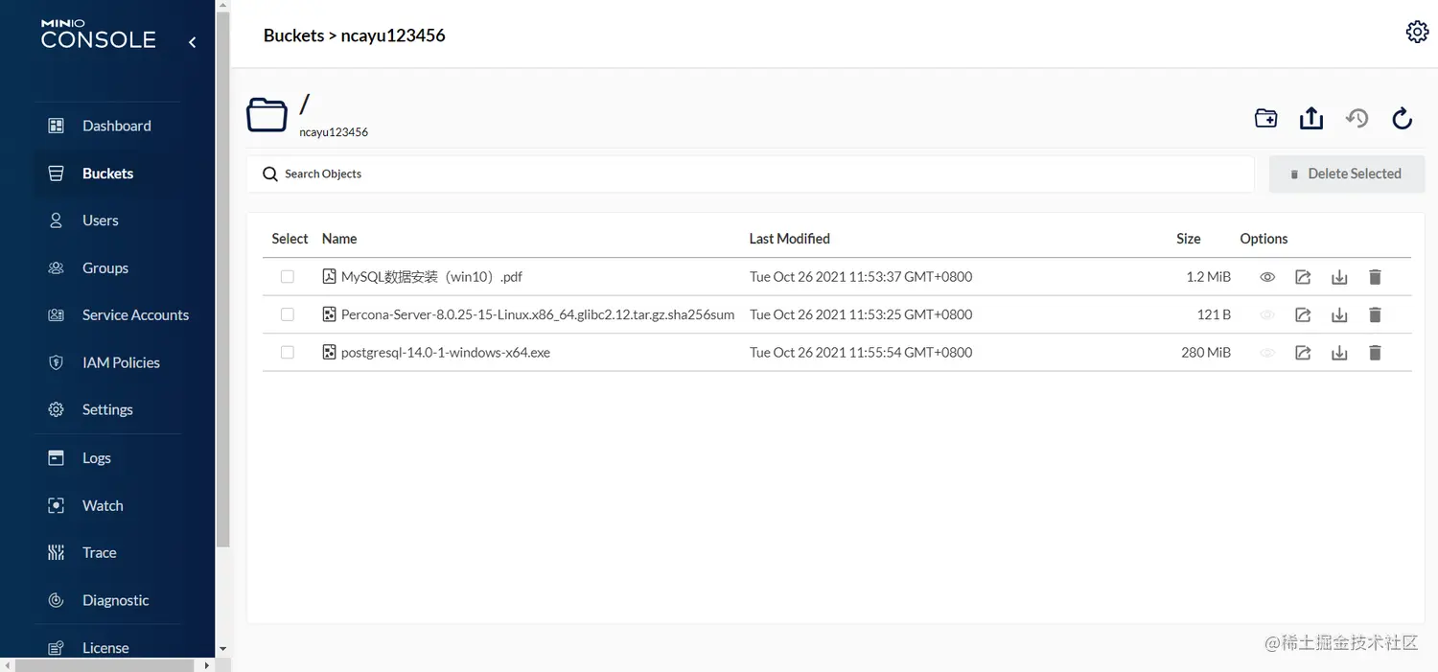Click the upload file icon
The image size is (1438, 672).
point(1311,118)
